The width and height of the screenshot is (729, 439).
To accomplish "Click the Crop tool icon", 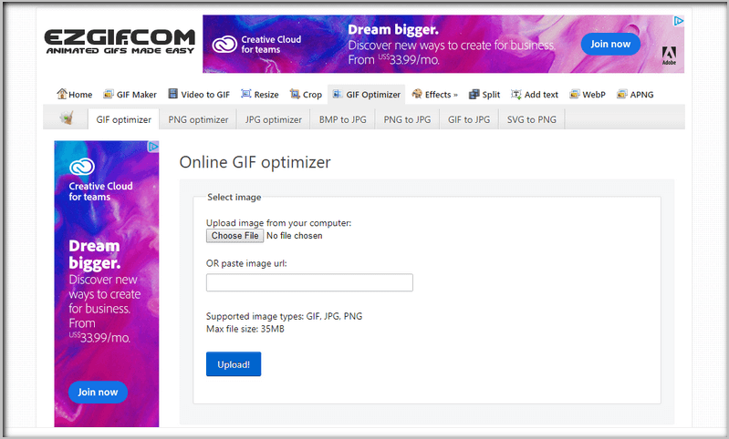I will click(x=295, y=94).
